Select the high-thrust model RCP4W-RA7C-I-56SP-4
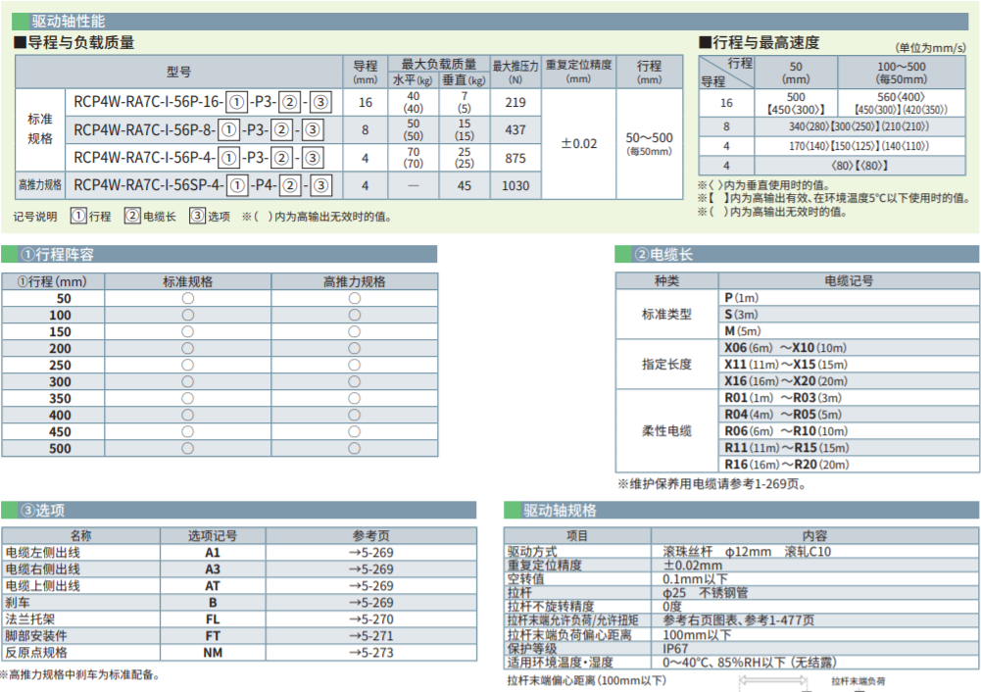The height and width of the screenshot is (692, 981). click(203, 185)
